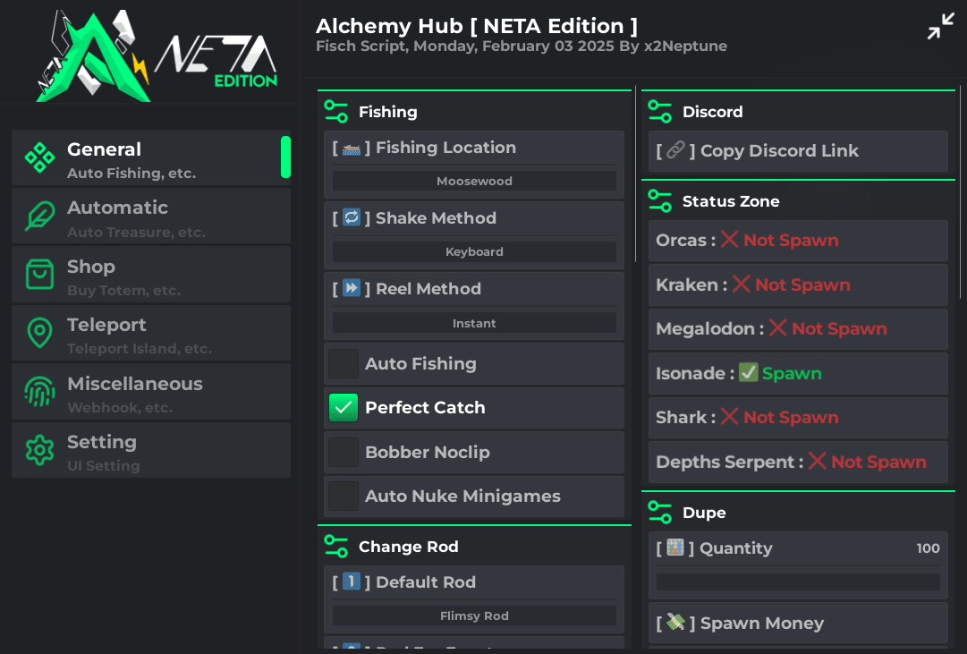Click the Miscellaneous fingerprint icon
This screenshot has width=967, height=654.
click(39, 392)
